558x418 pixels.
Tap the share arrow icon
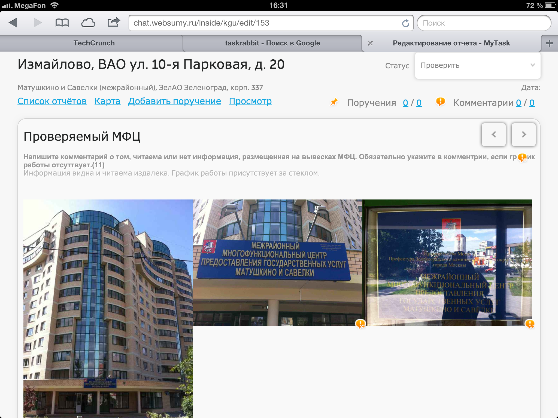pos(114,22)
